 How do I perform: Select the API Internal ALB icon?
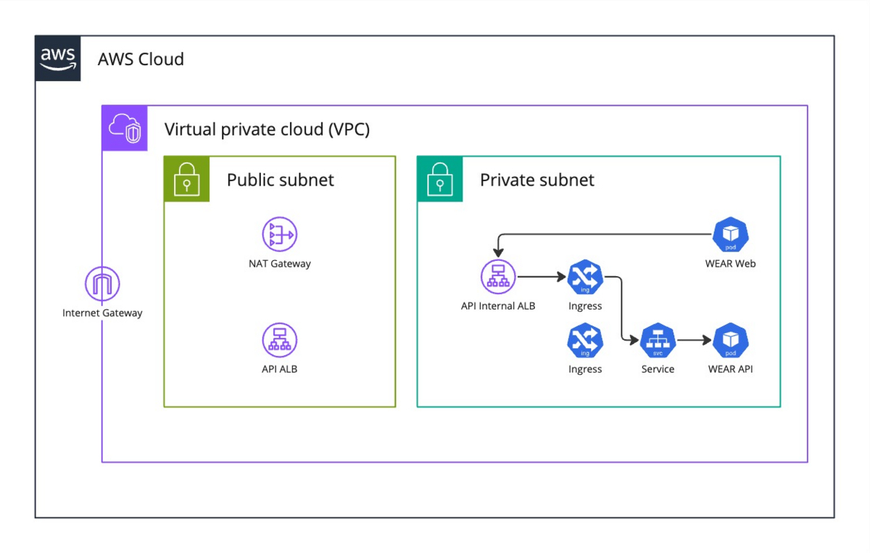(x=498, y=278)
